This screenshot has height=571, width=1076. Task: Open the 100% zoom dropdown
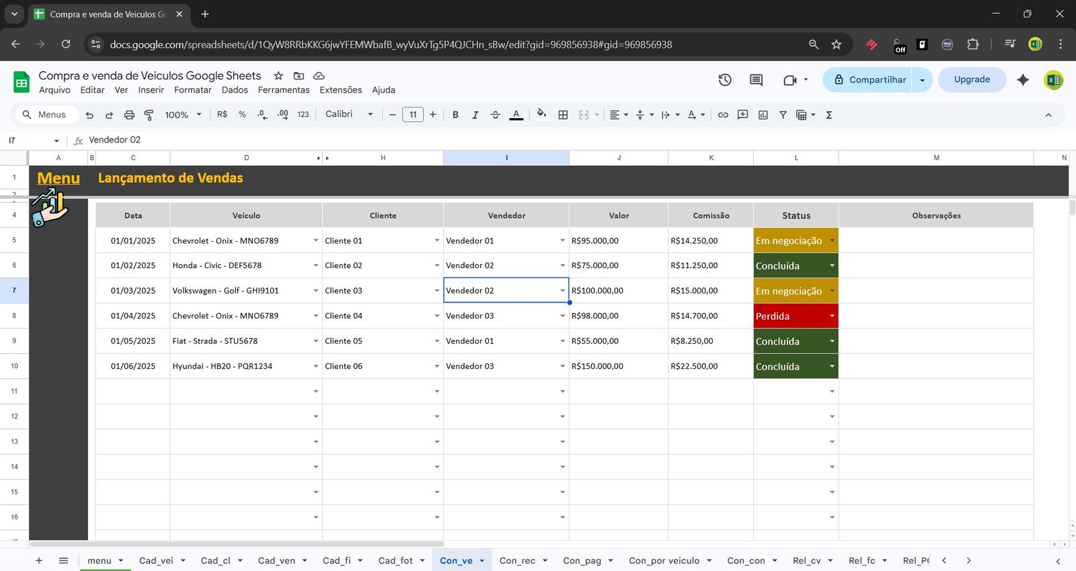(x=183, y=115)
